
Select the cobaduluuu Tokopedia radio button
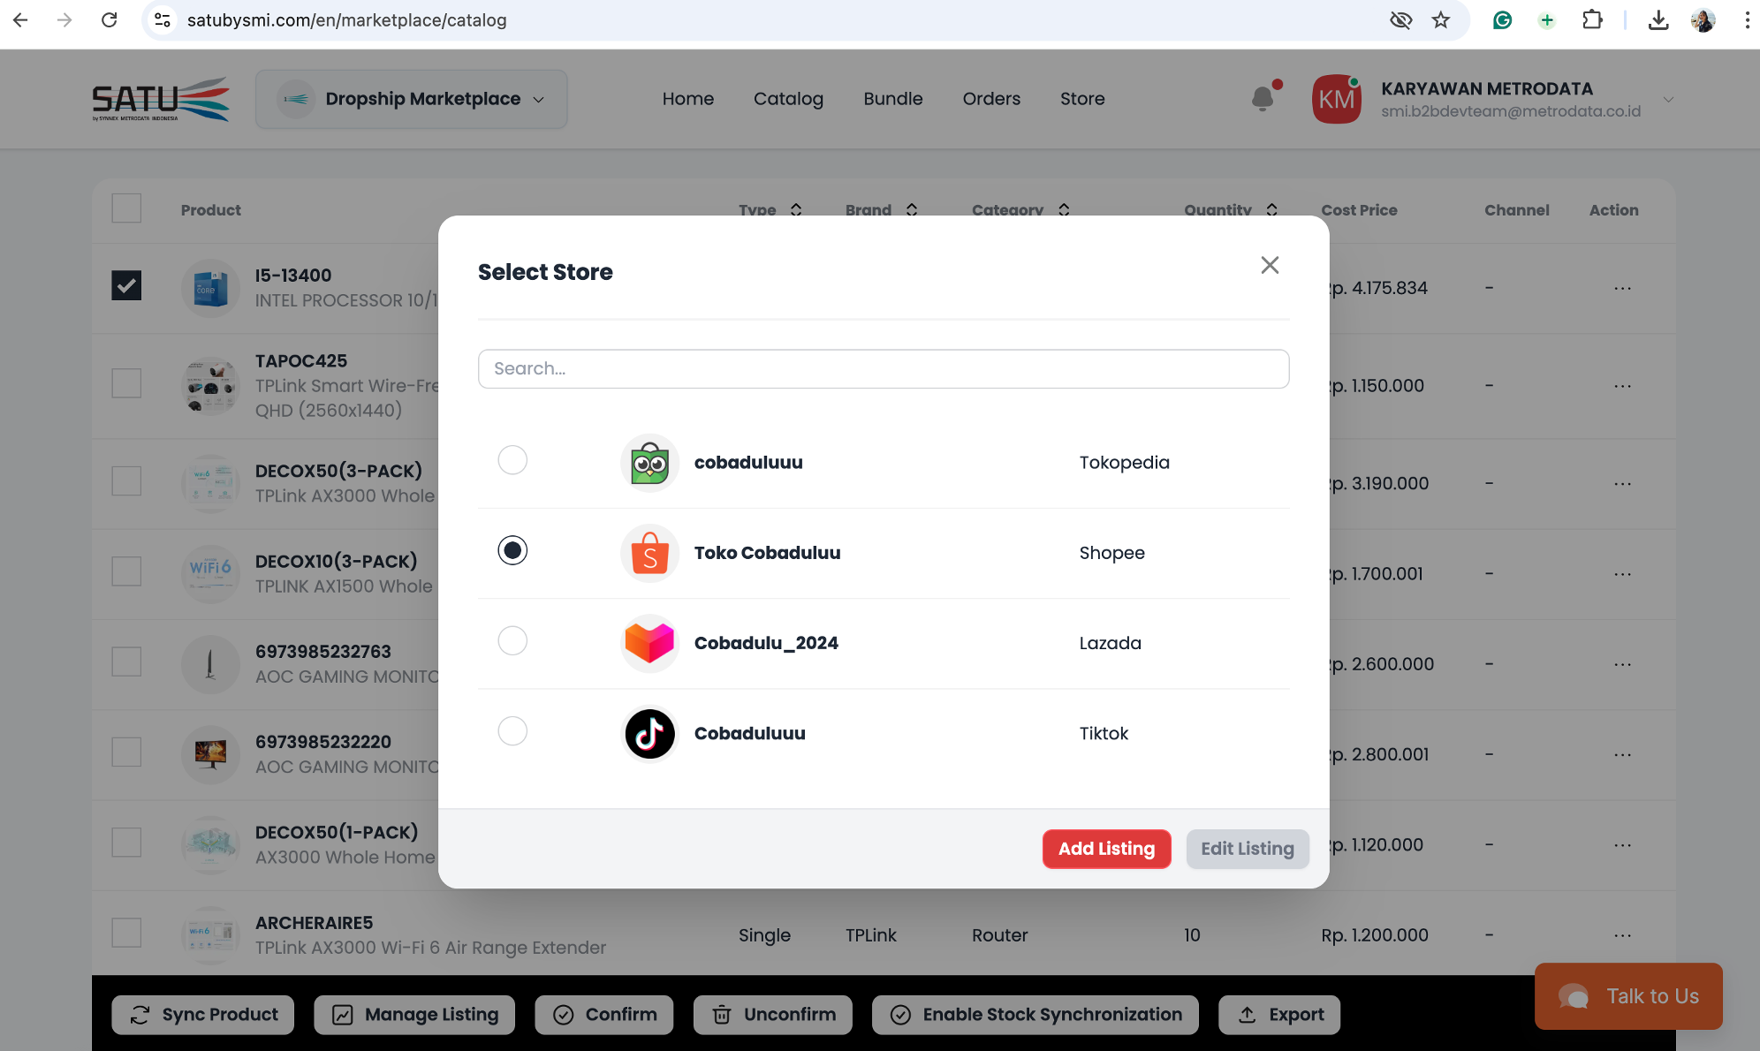[x=512, y=460]
